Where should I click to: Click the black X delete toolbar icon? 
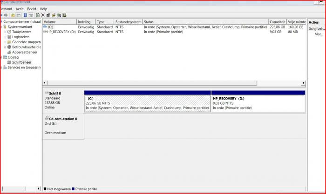pyautogui.click(x=43, y=15)
